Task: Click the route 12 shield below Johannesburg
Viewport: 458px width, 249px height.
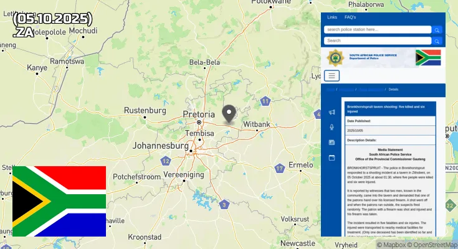Action: point(166,161)
